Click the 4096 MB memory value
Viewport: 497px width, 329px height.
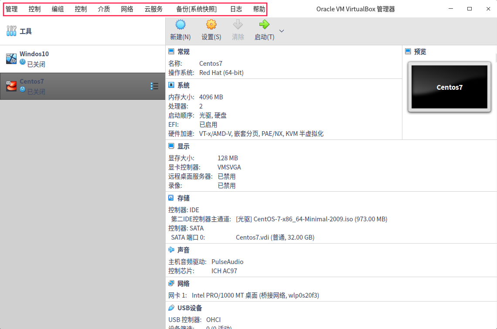pyautogui.click(x=211, y=97)
